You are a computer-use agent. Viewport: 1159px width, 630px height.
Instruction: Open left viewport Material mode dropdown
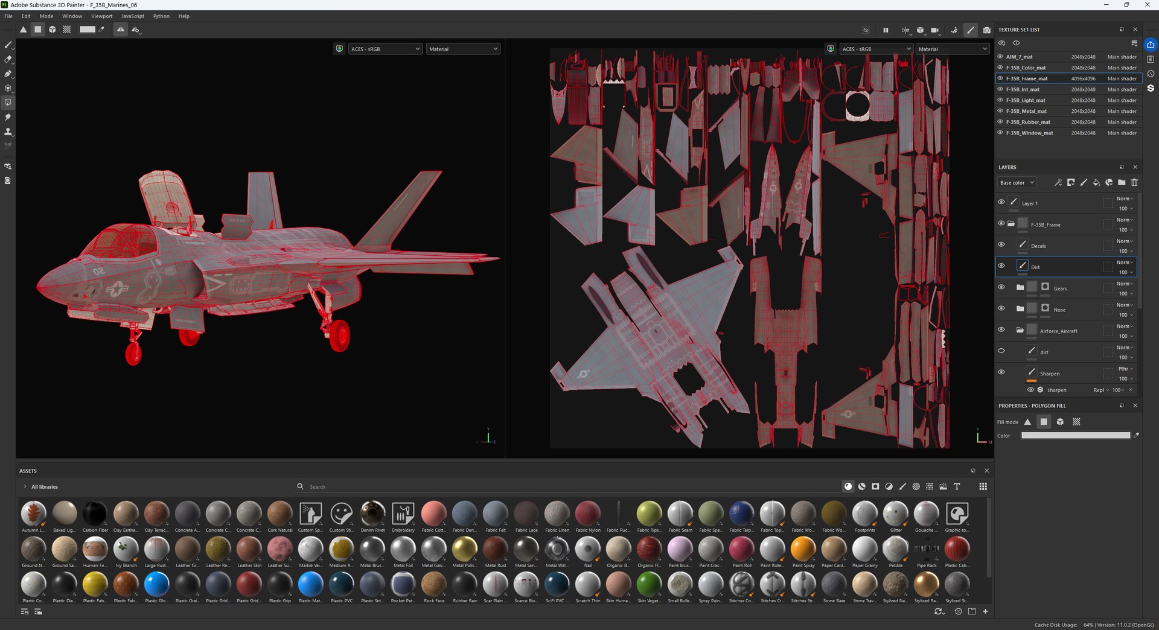pyautogui.click(x=463, y=49)
